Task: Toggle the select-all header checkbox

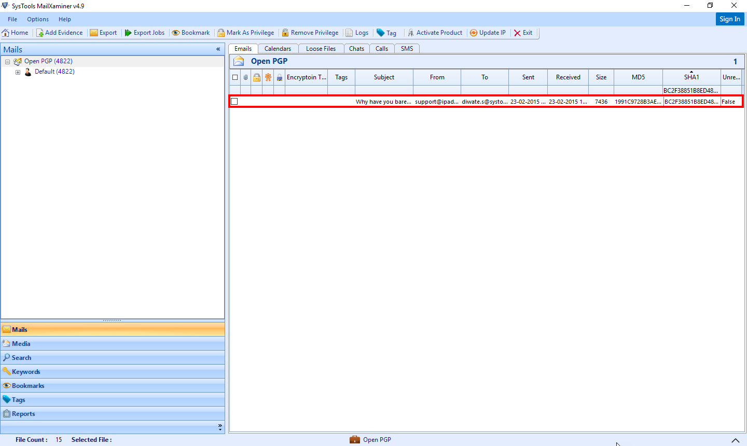Action: pyautogui.click(x=235, y=77)
